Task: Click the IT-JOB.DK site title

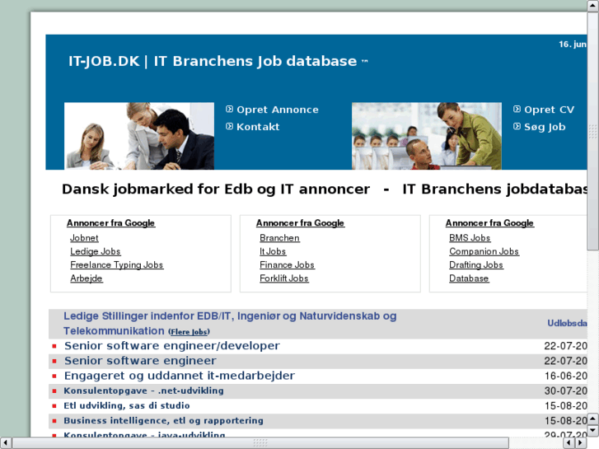Action: (218, 61)
